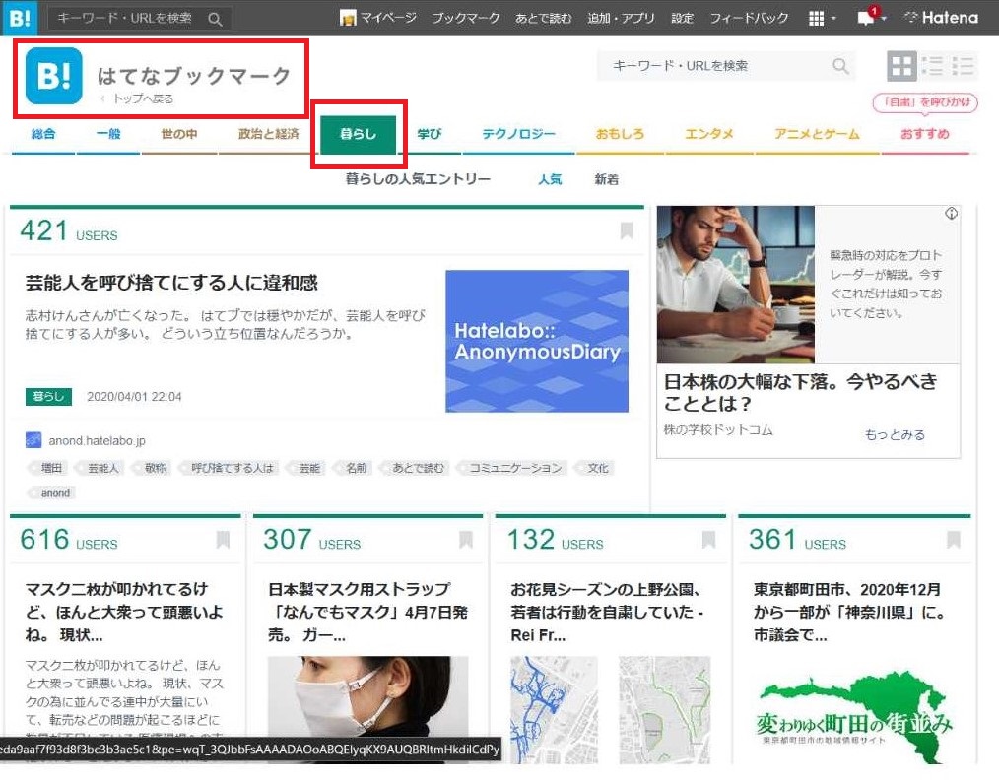Select the 学び category tab
Screen dimensions: 999x783
coord(430,134)
